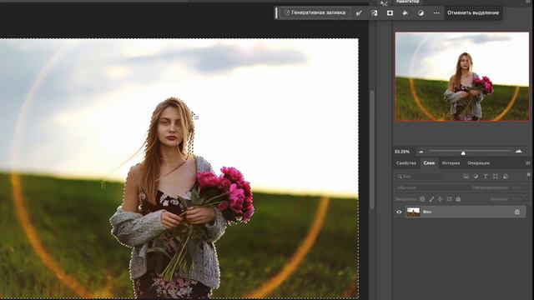Toggle lock position move icon

[441, 199]
